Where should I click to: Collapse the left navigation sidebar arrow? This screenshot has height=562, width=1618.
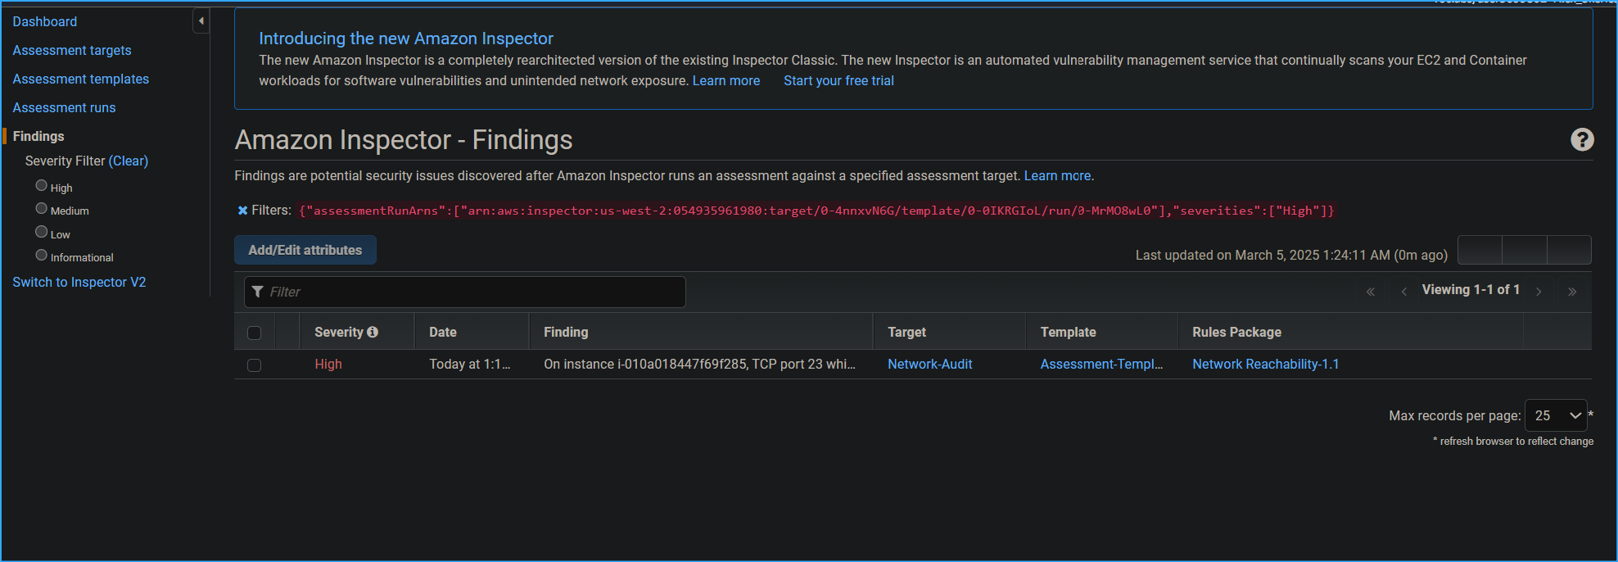pyautogui.click(x=201, y=21)
